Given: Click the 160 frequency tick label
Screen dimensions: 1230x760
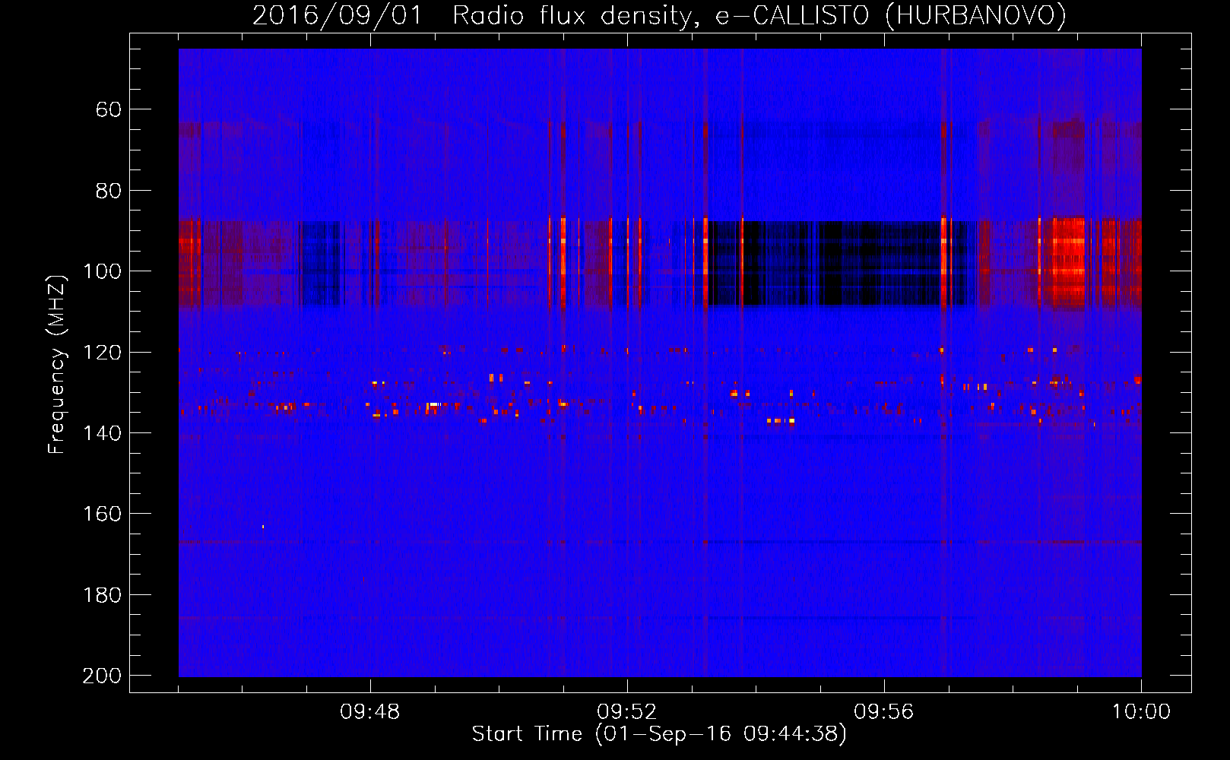Looking at the screenshot, I should pyautogui.click(x=102, y=514).
